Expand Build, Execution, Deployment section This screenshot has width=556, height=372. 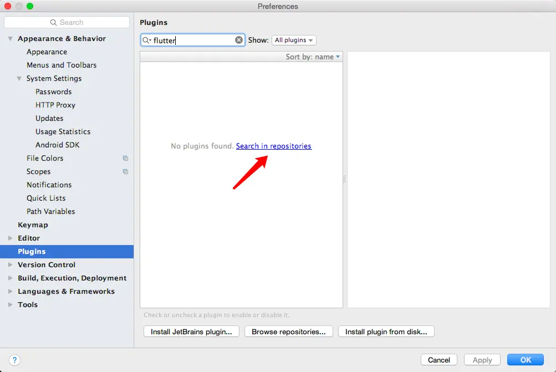click(x=11, y=278)
